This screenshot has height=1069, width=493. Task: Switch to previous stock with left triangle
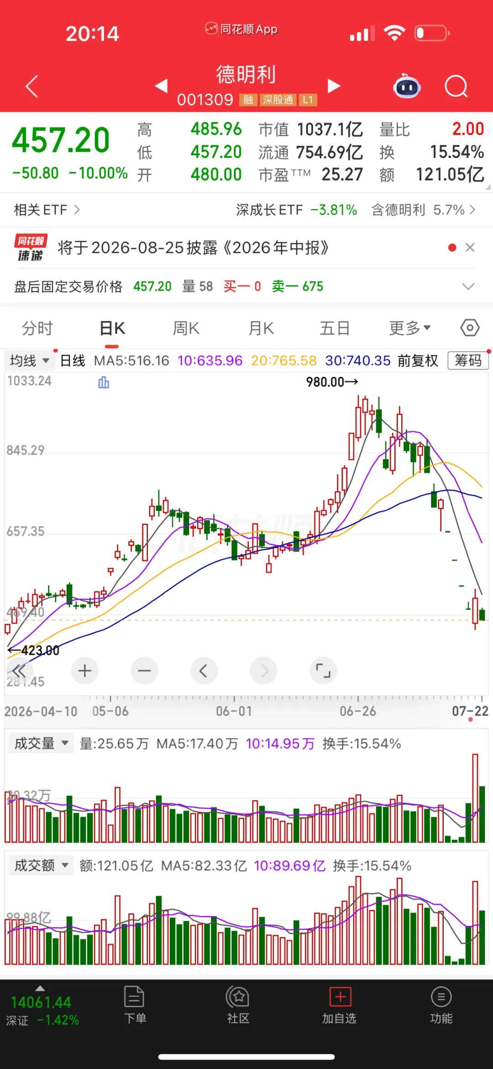pyautogui.click(x=161, y=86)
